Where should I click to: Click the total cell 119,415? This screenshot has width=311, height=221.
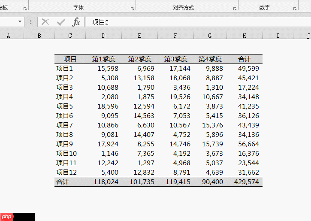[x=175, y=182]
